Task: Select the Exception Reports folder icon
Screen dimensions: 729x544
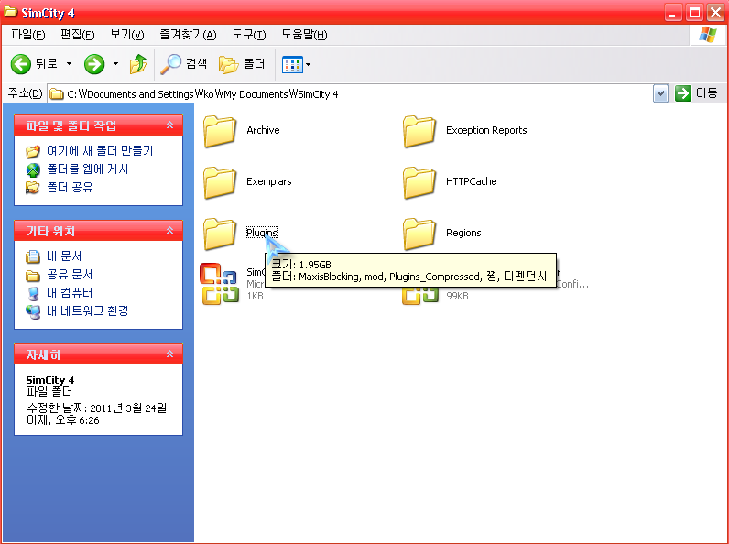Action: click(x=419, y=131)
